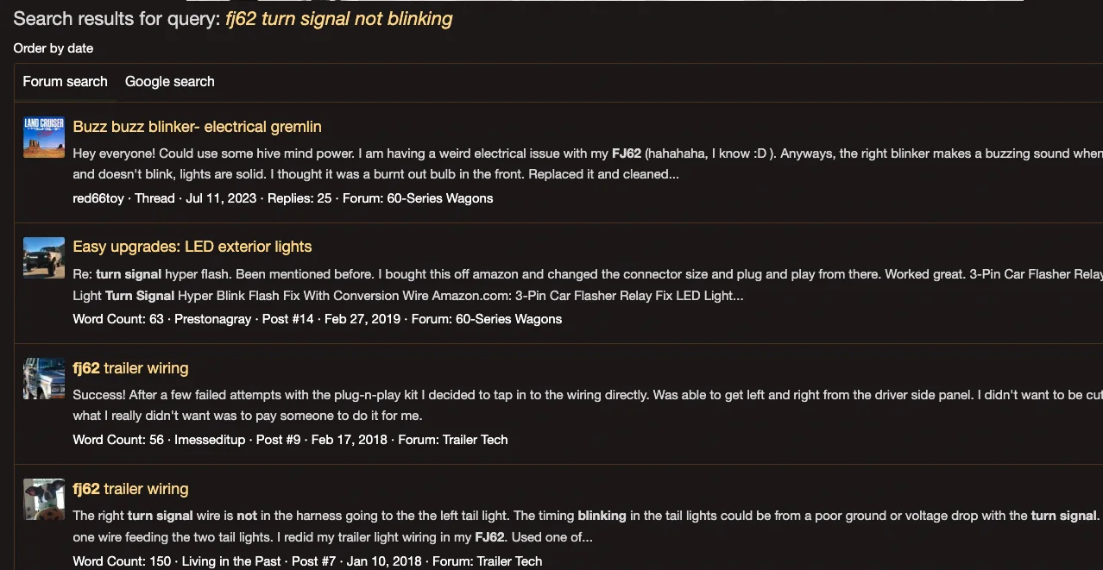Image resolution: width=1103 pixels, height=570 pixels.
Task: Open Trailer Tech forum from Feb 17, 2018 result
Action: click(475, 440)
